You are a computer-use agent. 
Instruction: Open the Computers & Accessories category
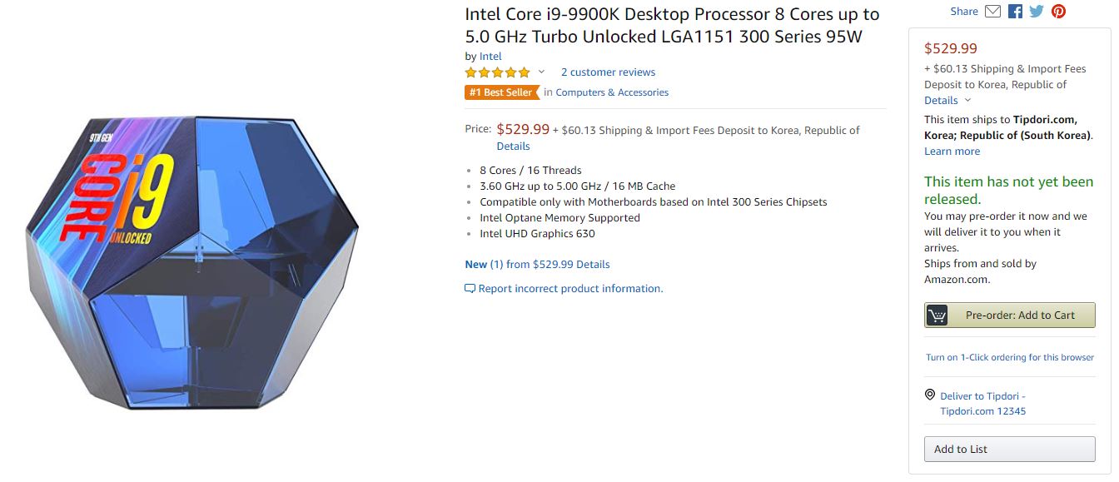(612, 92)
